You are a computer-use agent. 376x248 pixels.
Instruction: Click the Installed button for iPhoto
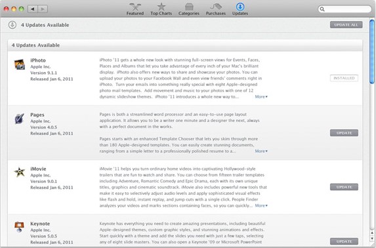(x=344, y=78)
